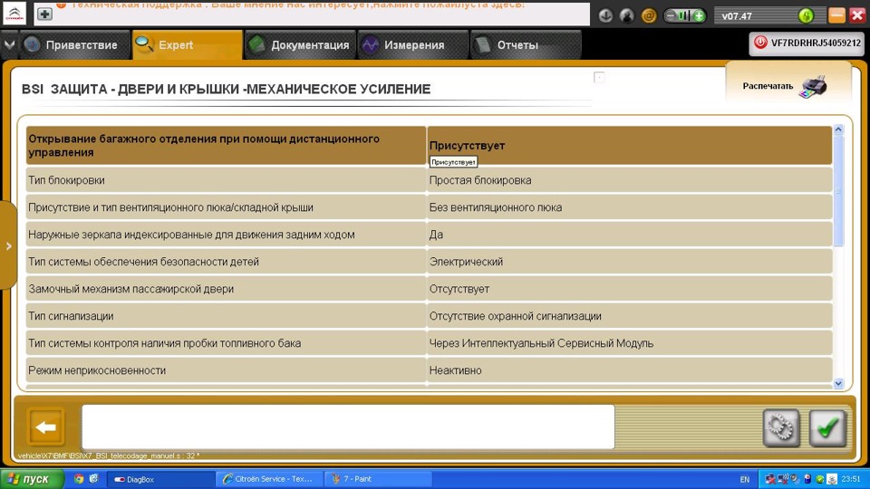Switch to the DiagBox taskbar item

161,480
